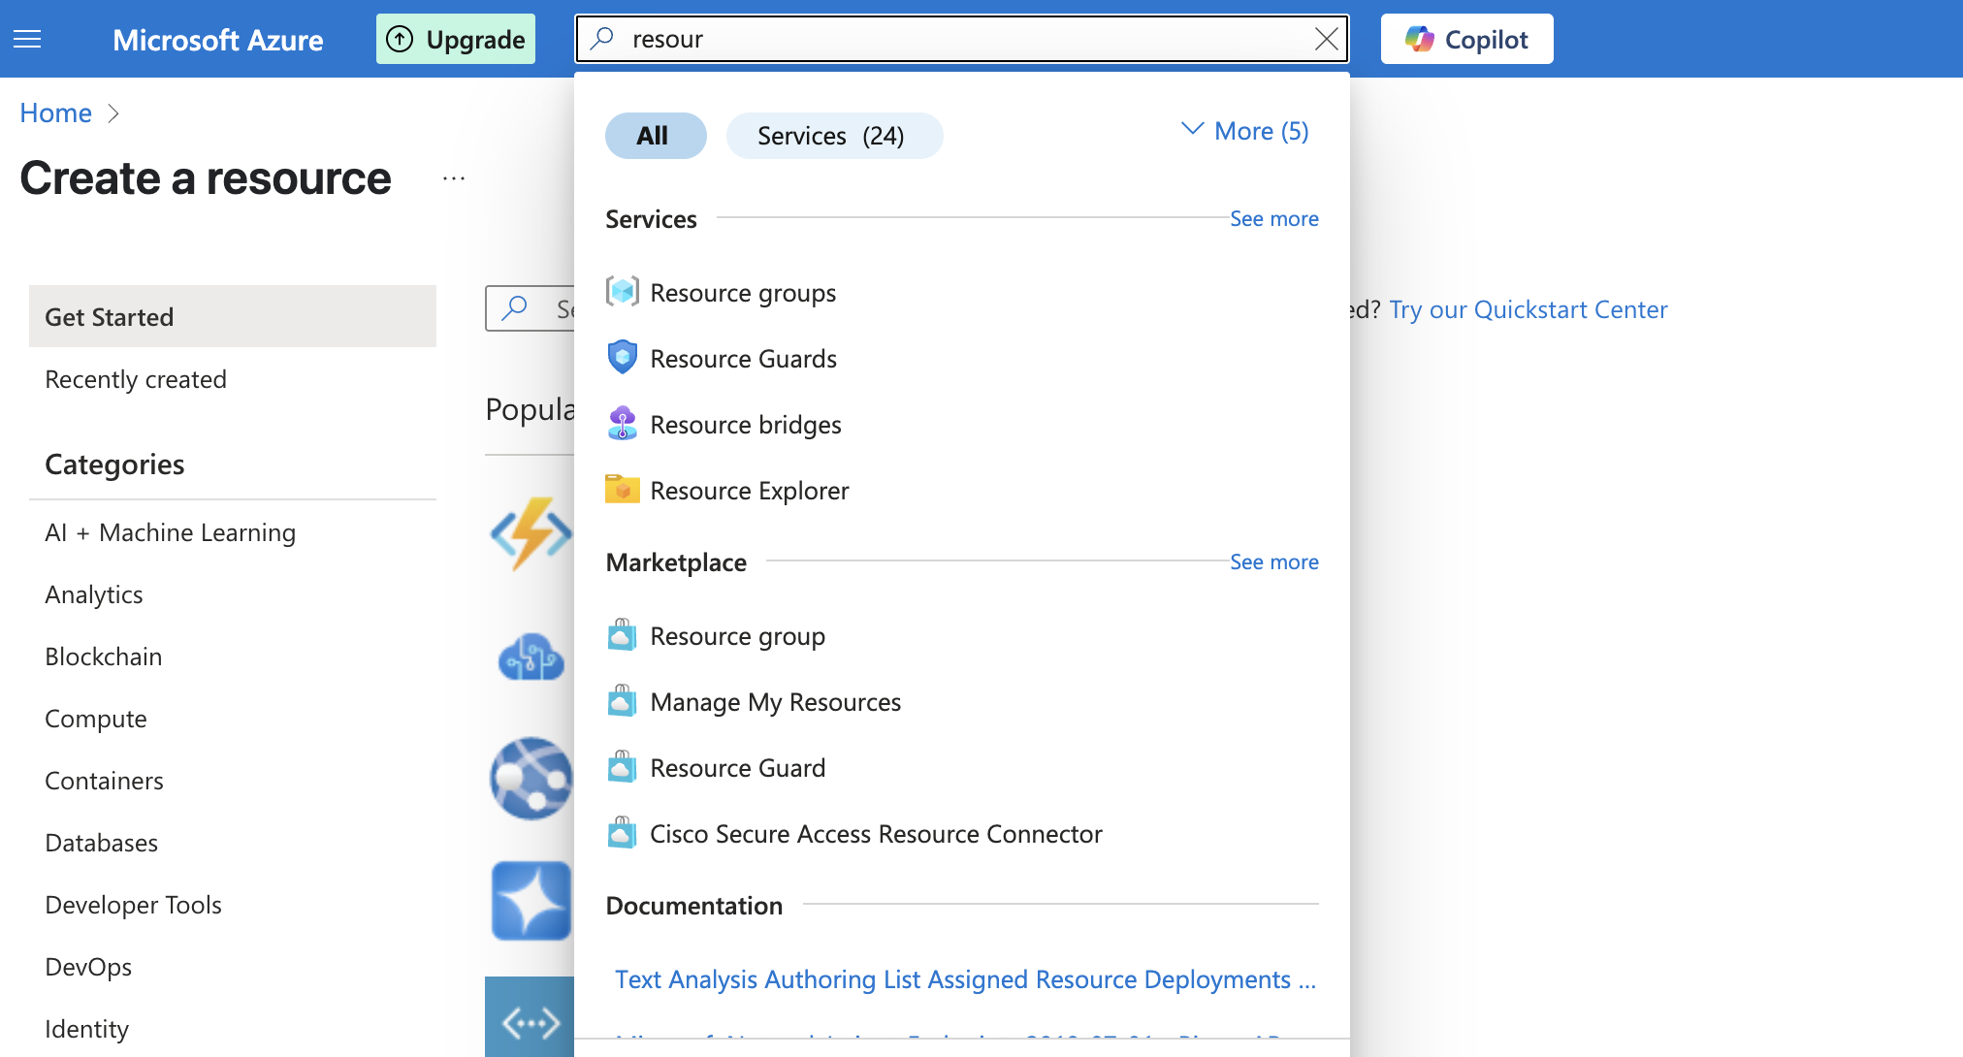Go to Home breadcrumb
This screenshot has height=1057, width=1963.
[x=55, y=113]
